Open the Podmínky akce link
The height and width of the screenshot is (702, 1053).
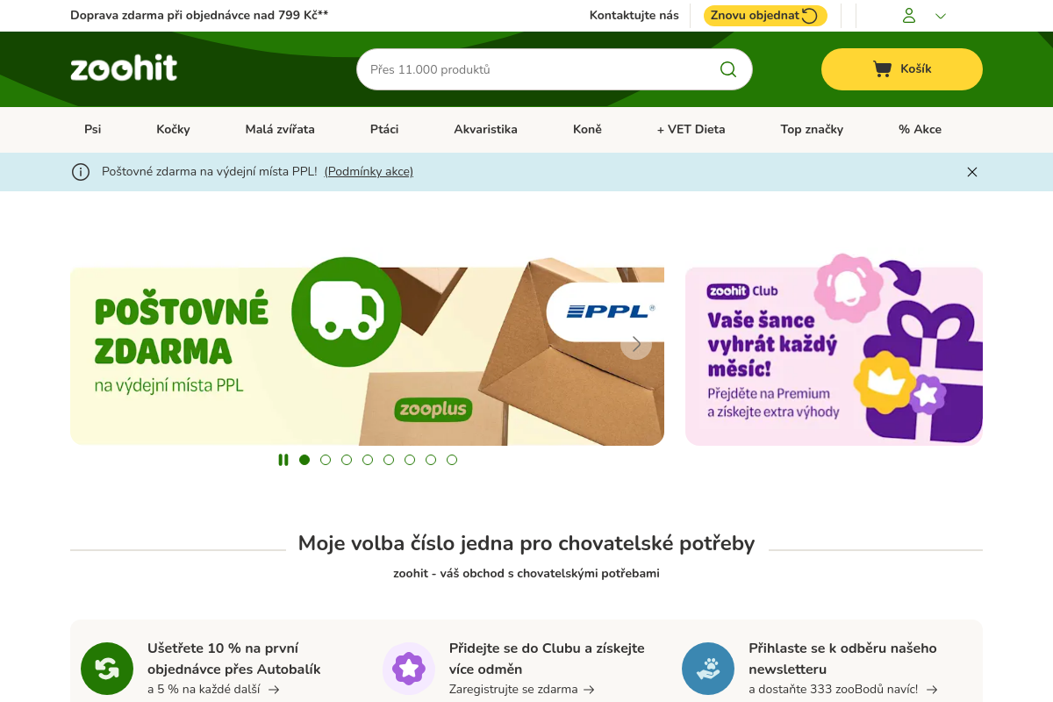tap(369, 172)
